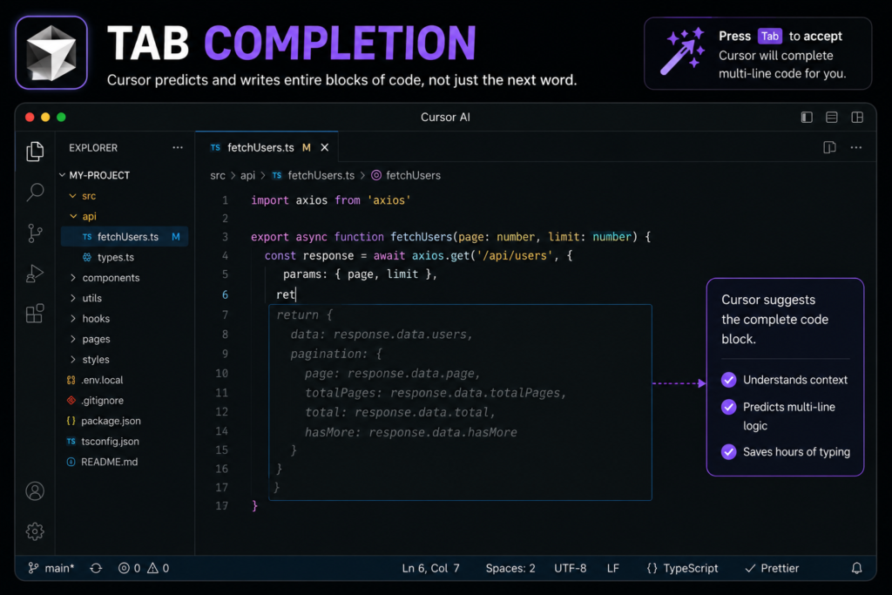The width and height of the screenshot is (892, 595).
Task: Click the Saves hours of typing checkmark
Action: point(729,451)
